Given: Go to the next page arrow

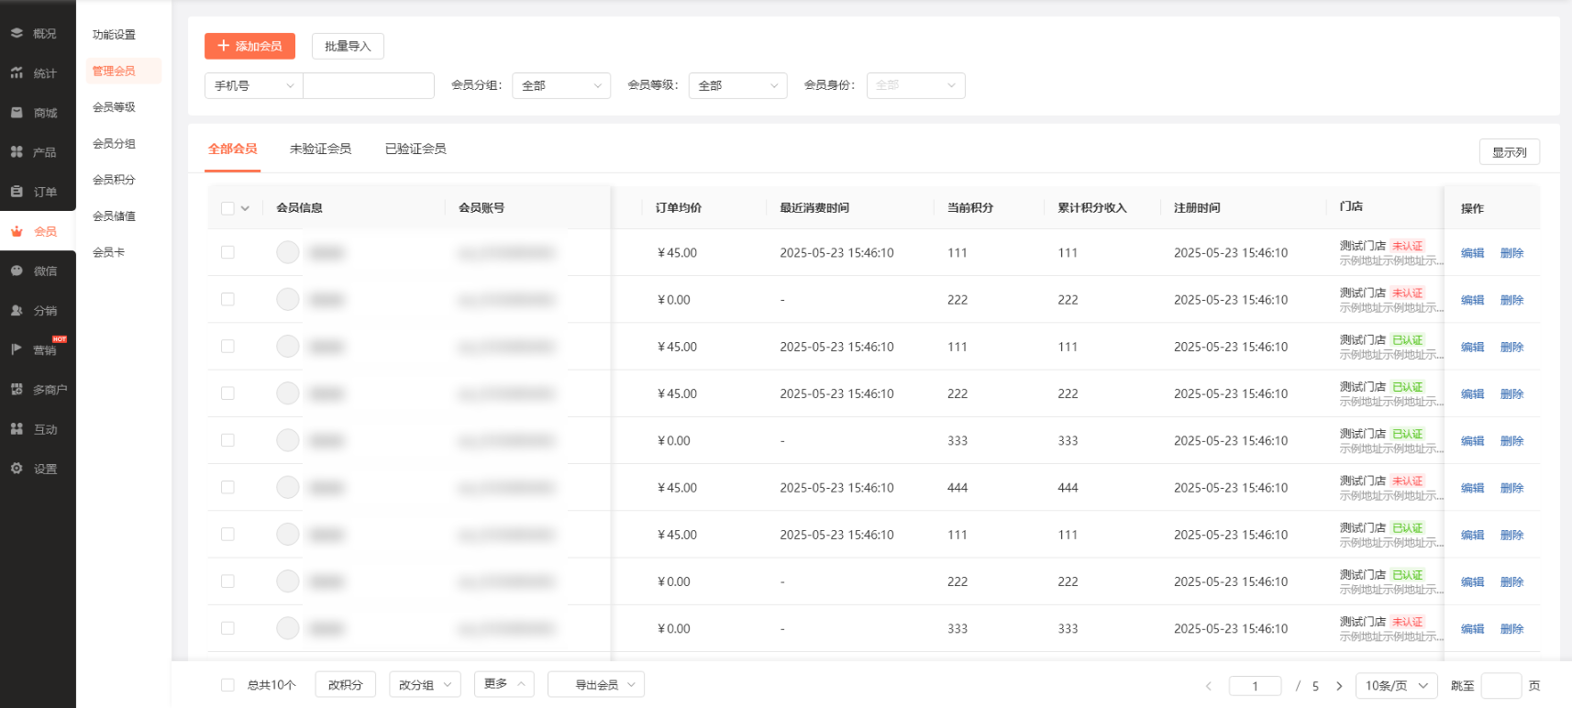Looking at the screenshot, I should point(1339,686).
